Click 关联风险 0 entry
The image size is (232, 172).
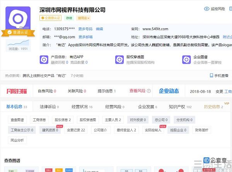tap(77, 91)
